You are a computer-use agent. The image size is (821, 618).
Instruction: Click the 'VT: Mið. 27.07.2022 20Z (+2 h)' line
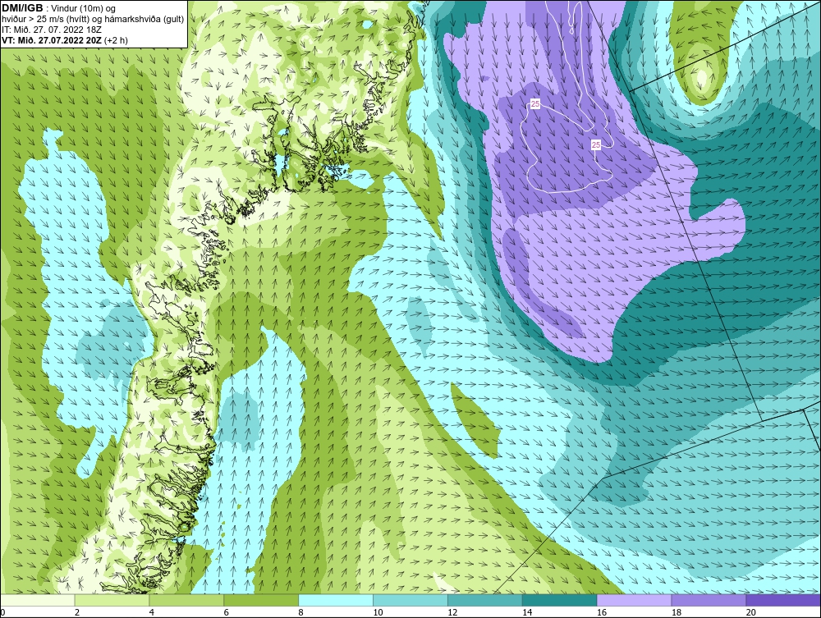tap(65, 40)
